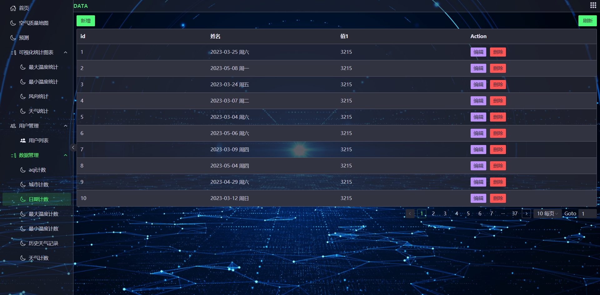The height and width of the screenshot is (295, 600).
Task: Click 编辑 on row id 5
Action: pos(478,117)
